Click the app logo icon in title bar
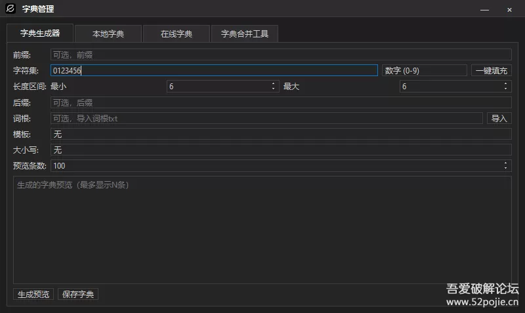 click(x=10, y=9)
